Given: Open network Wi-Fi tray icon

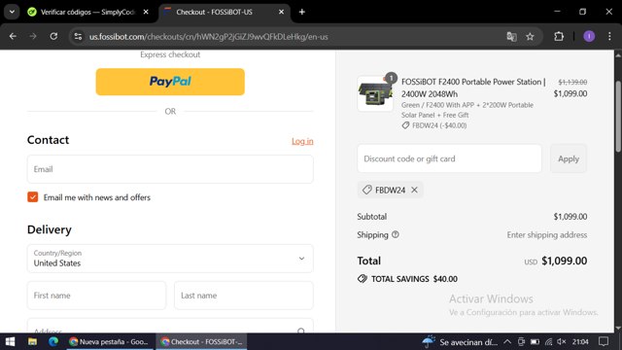Looking at the screenshot, I should [x=548, y=341].
